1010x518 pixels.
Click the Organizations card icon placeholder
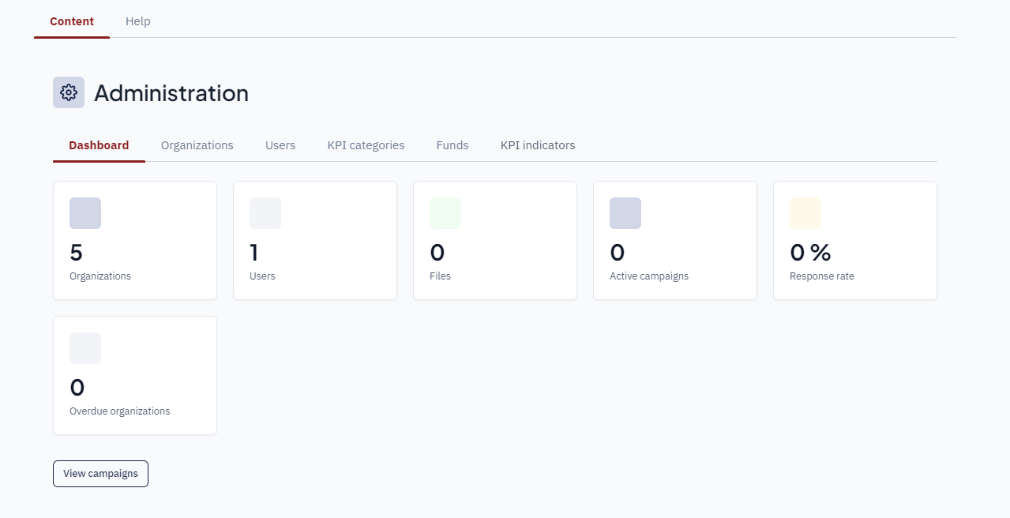(x=85, y=213)
